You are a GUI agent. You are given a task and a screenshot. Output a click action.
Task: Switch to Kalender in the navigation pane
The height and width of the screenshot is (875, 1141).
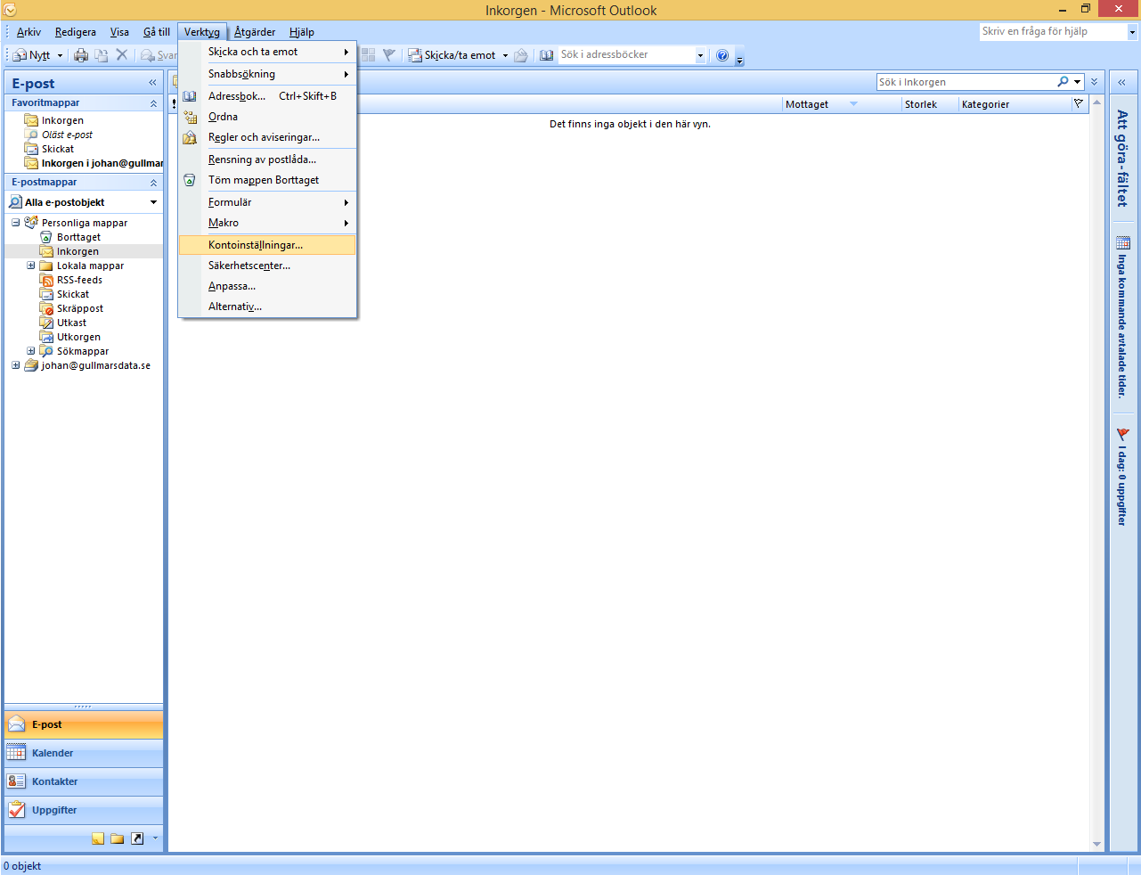[84, 753]
